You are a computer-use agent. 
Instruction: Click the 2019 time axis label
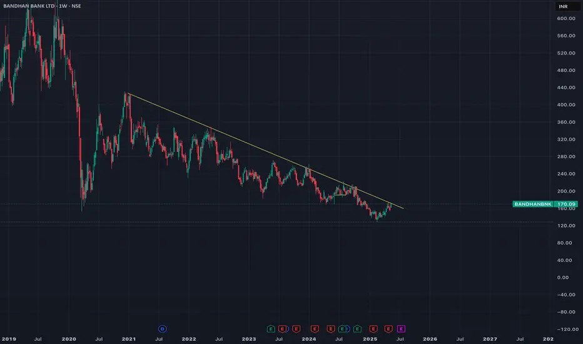[9, 339]
